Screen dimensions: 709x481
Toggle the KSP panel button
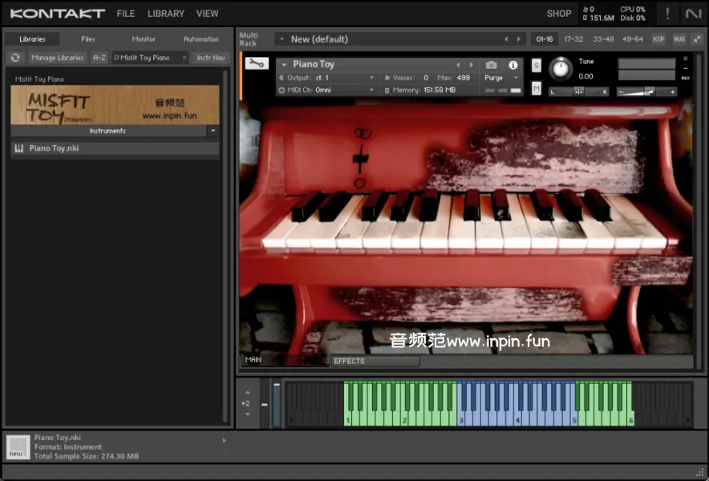click(658, 39)
